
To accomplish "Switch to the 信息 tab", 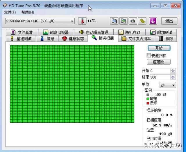I will pos(47,39).
